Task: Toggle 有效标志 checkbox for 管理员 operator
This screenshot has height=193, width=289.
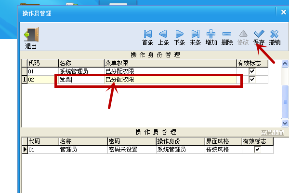Action: tap(257, 149)
